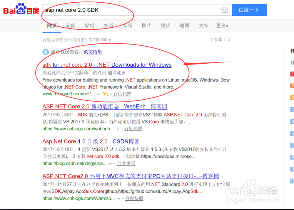Open rank 8 in sidebar hot list

(x=292, y=157)
